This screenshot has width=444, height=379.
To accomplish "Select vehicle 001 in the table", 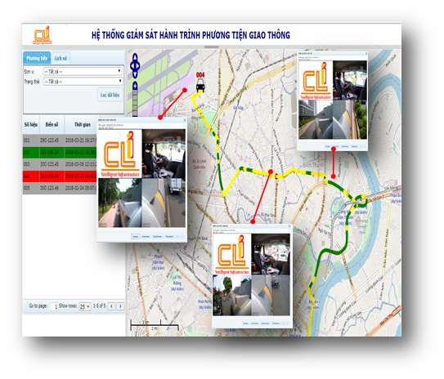I will click(60, 140).
